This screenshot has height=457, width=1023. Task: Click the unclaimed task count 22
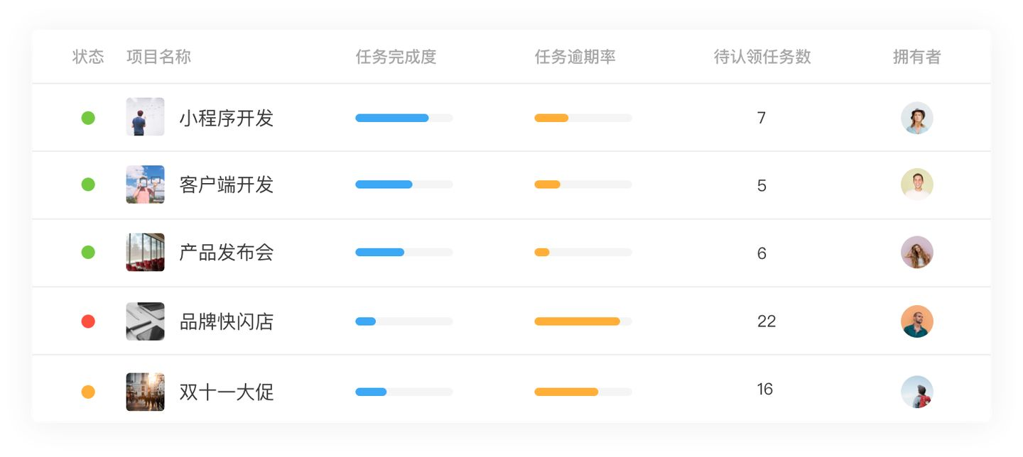pyautogui.click(x=767, y=321)
